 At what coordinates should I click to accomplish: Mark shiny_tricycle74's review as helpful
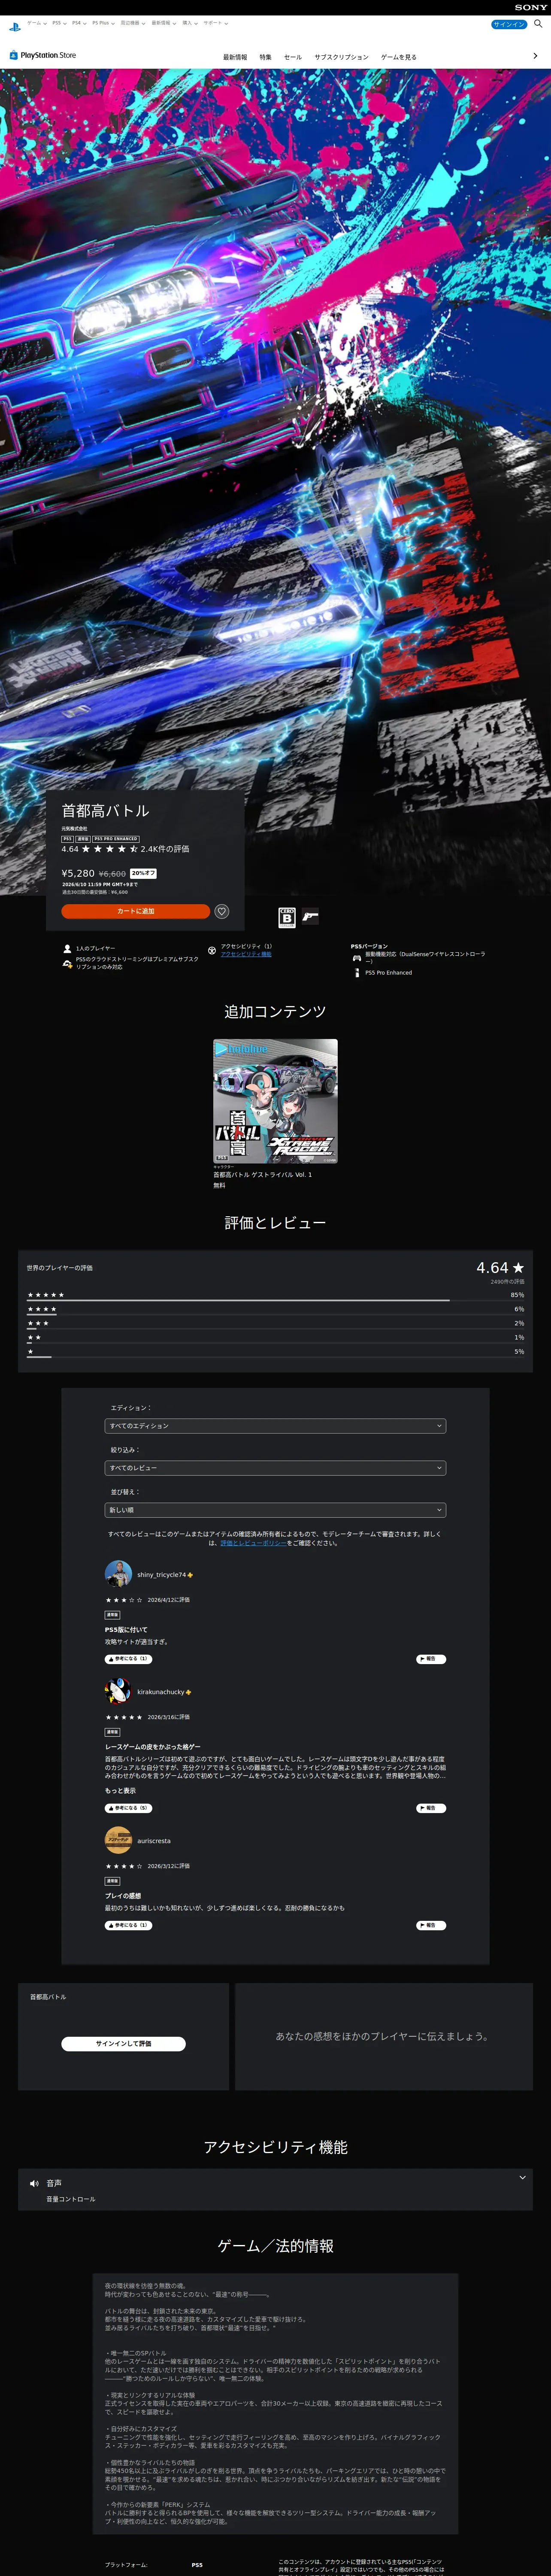coord(128,1659)
